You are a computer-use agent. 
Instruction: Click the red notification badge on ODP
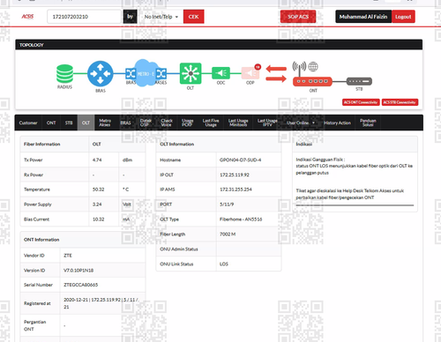pyautogui.click(x=258, y=67)
